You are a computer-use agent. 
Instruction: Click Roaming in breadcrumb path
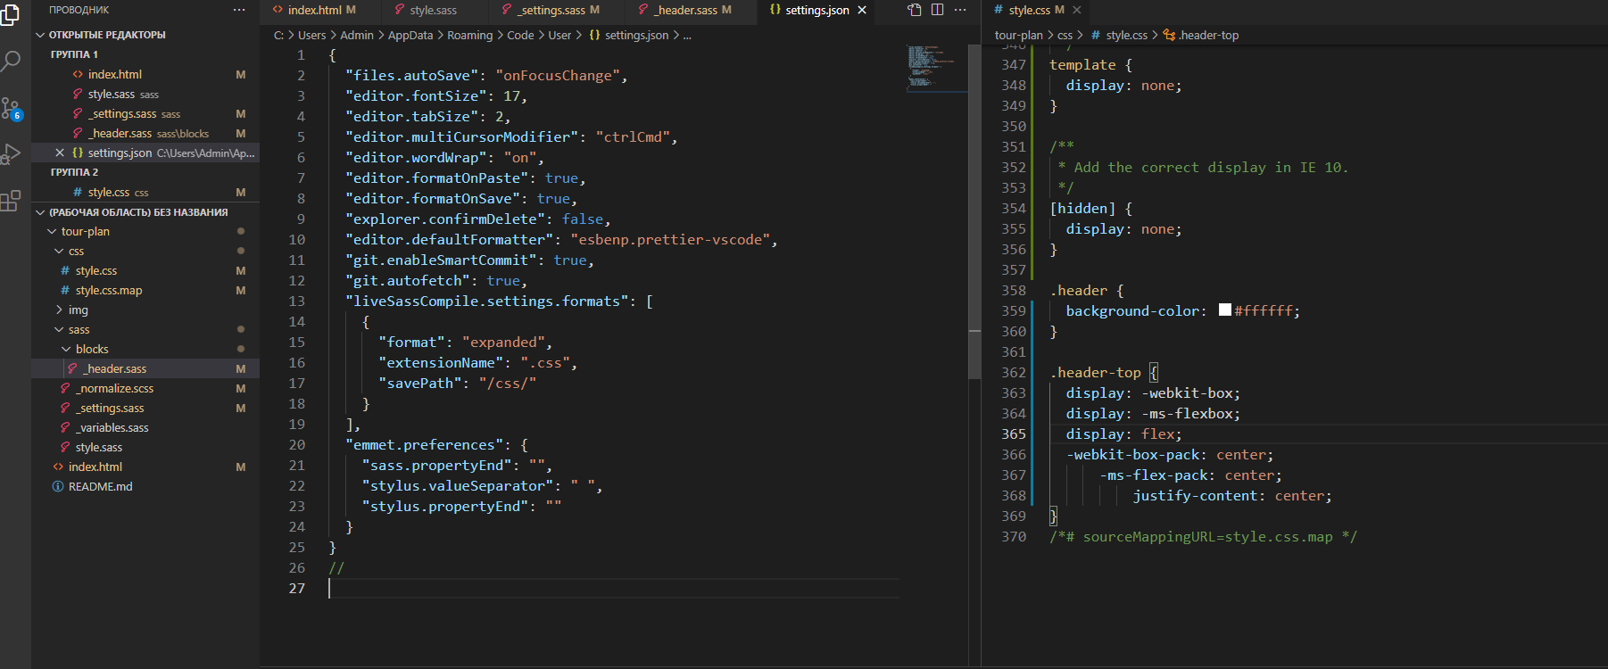click(469, 35)
